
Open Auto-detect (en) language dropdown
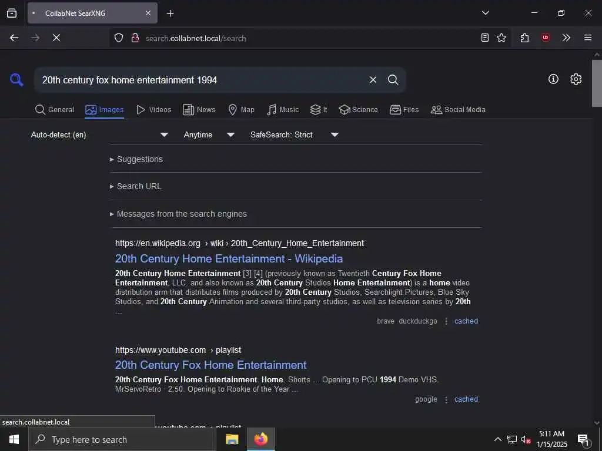[100, 134]
